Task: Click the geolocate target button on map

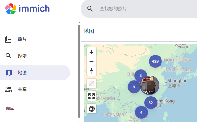Action: [x=91, y=84]
